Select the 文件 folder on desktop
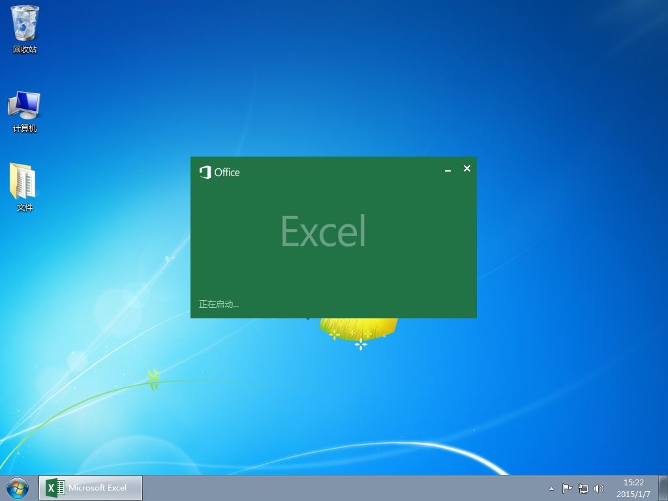This screenshot has width=668, height=501. tap(24, 187)
